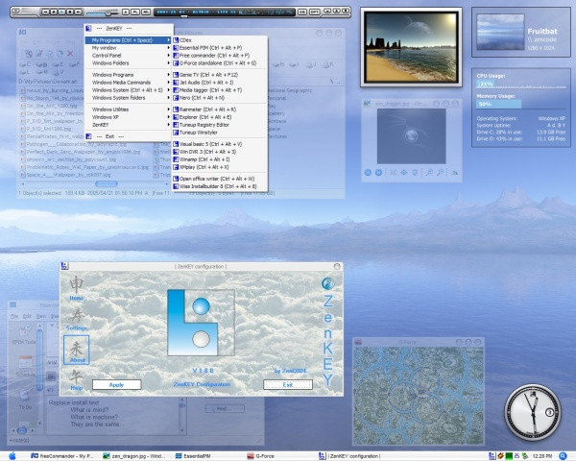Image resolution: width=576 pixels, height=461 pixels.
Task: Click Exit button in ZenKEY configuration
Action: [x=288, y=384]
